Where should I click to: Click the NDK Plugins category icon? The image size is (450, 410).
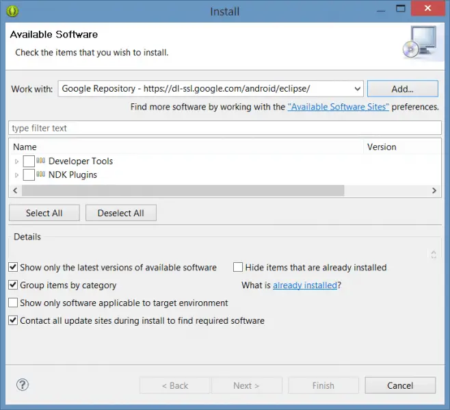tap(41, 175)
